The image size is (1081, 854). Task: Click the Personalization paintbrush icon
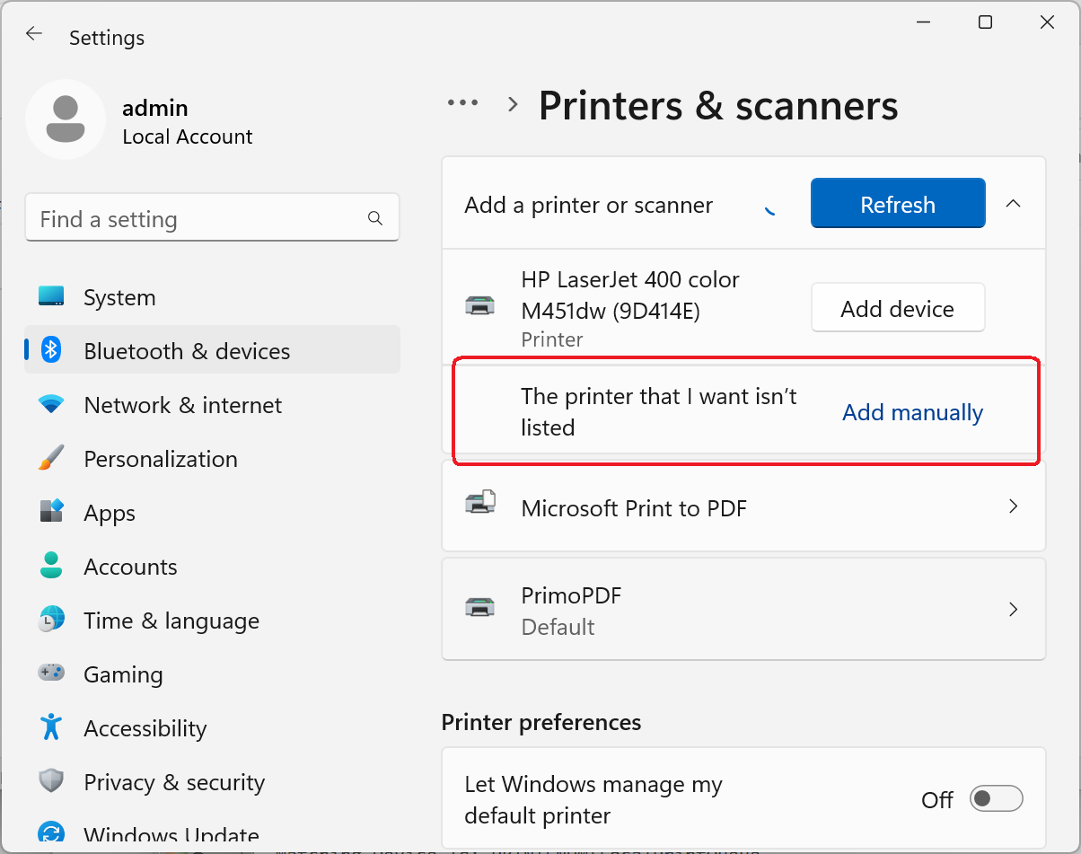[51, 458]
